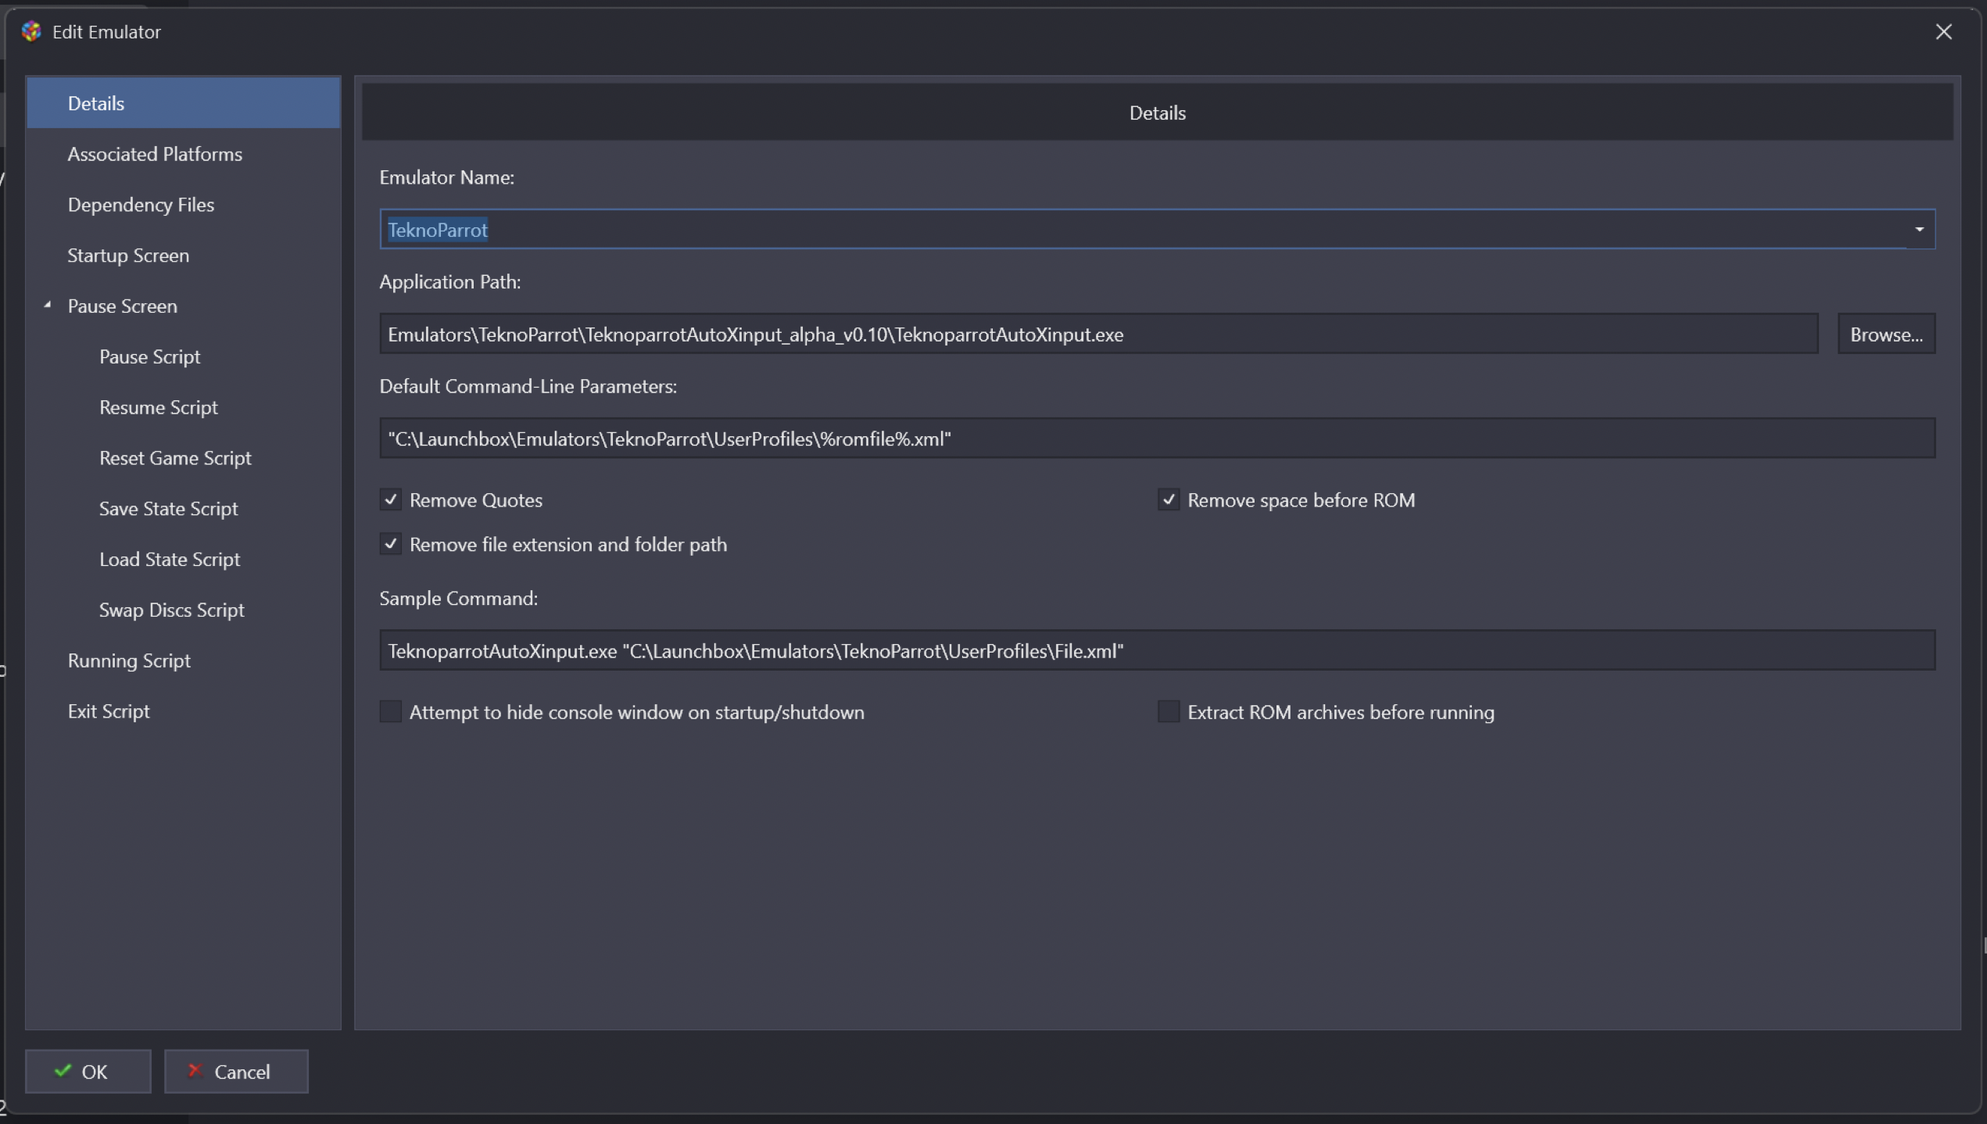Collapse the Pause Screen tree arrow

coord(48,305)
